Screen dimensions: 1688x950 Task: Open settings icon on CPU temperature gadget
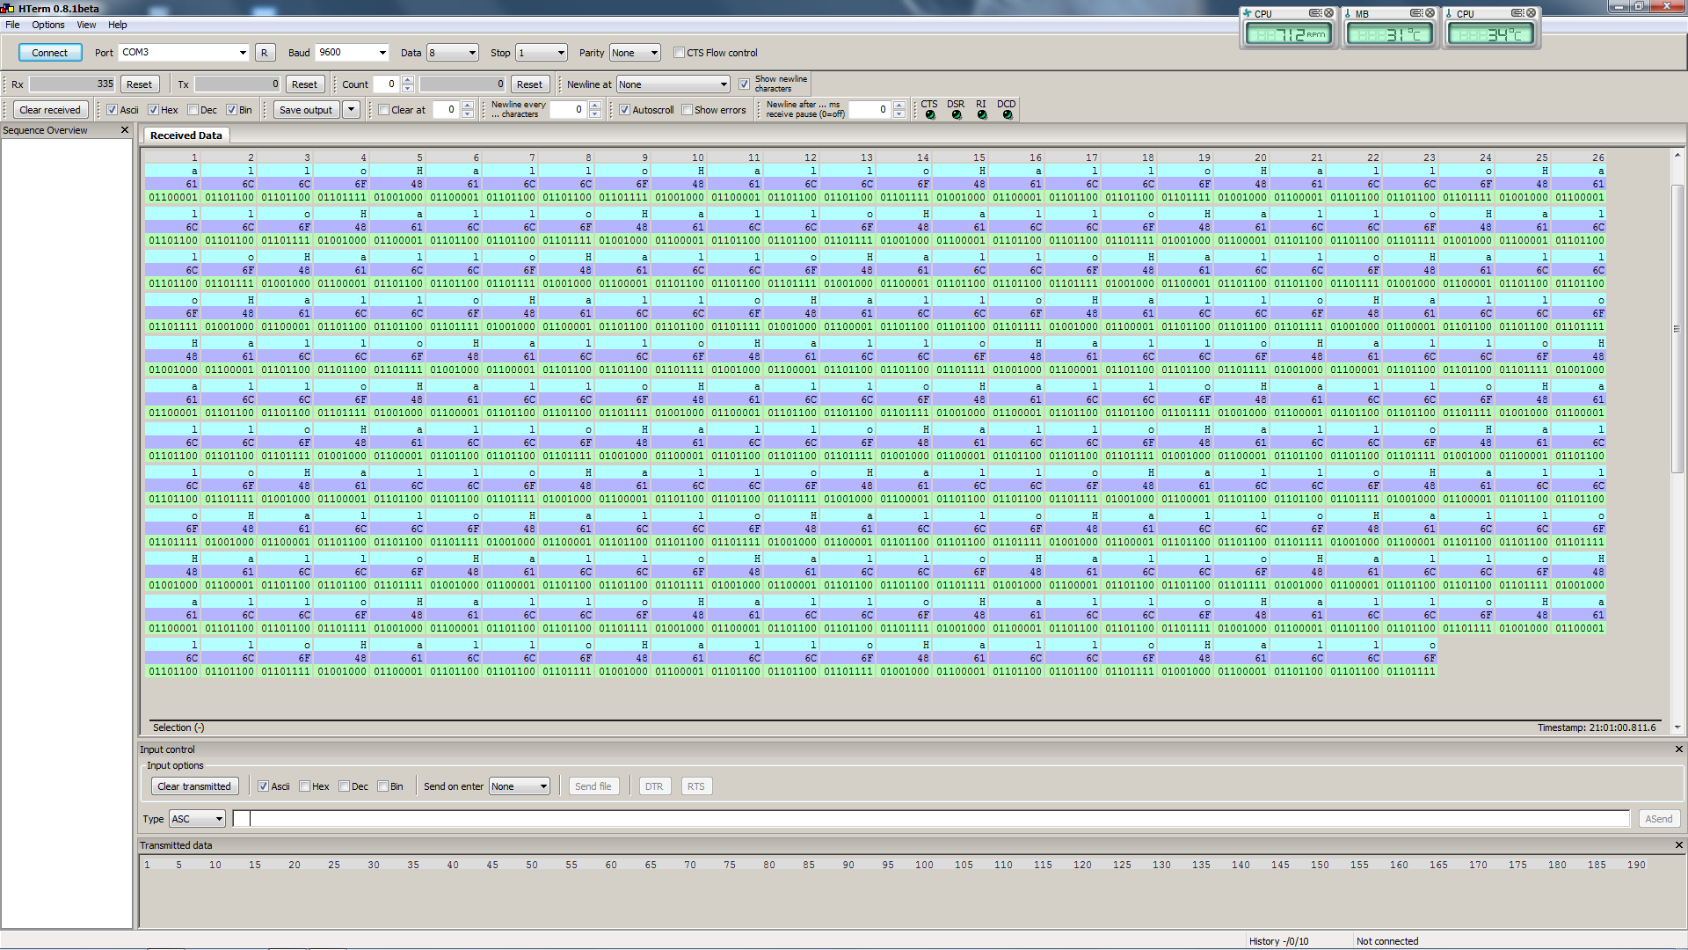point(1517,13)
